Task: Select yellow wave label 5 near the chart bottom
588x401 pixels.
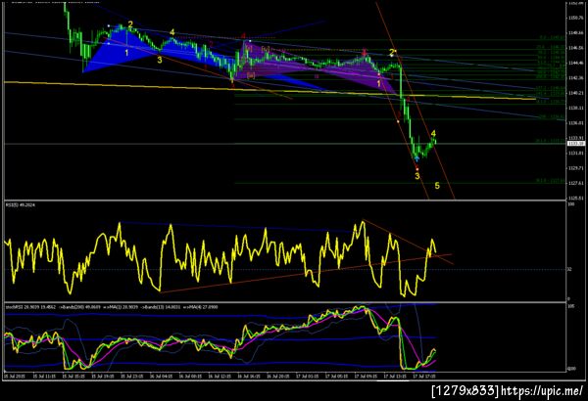Action: 437,186
